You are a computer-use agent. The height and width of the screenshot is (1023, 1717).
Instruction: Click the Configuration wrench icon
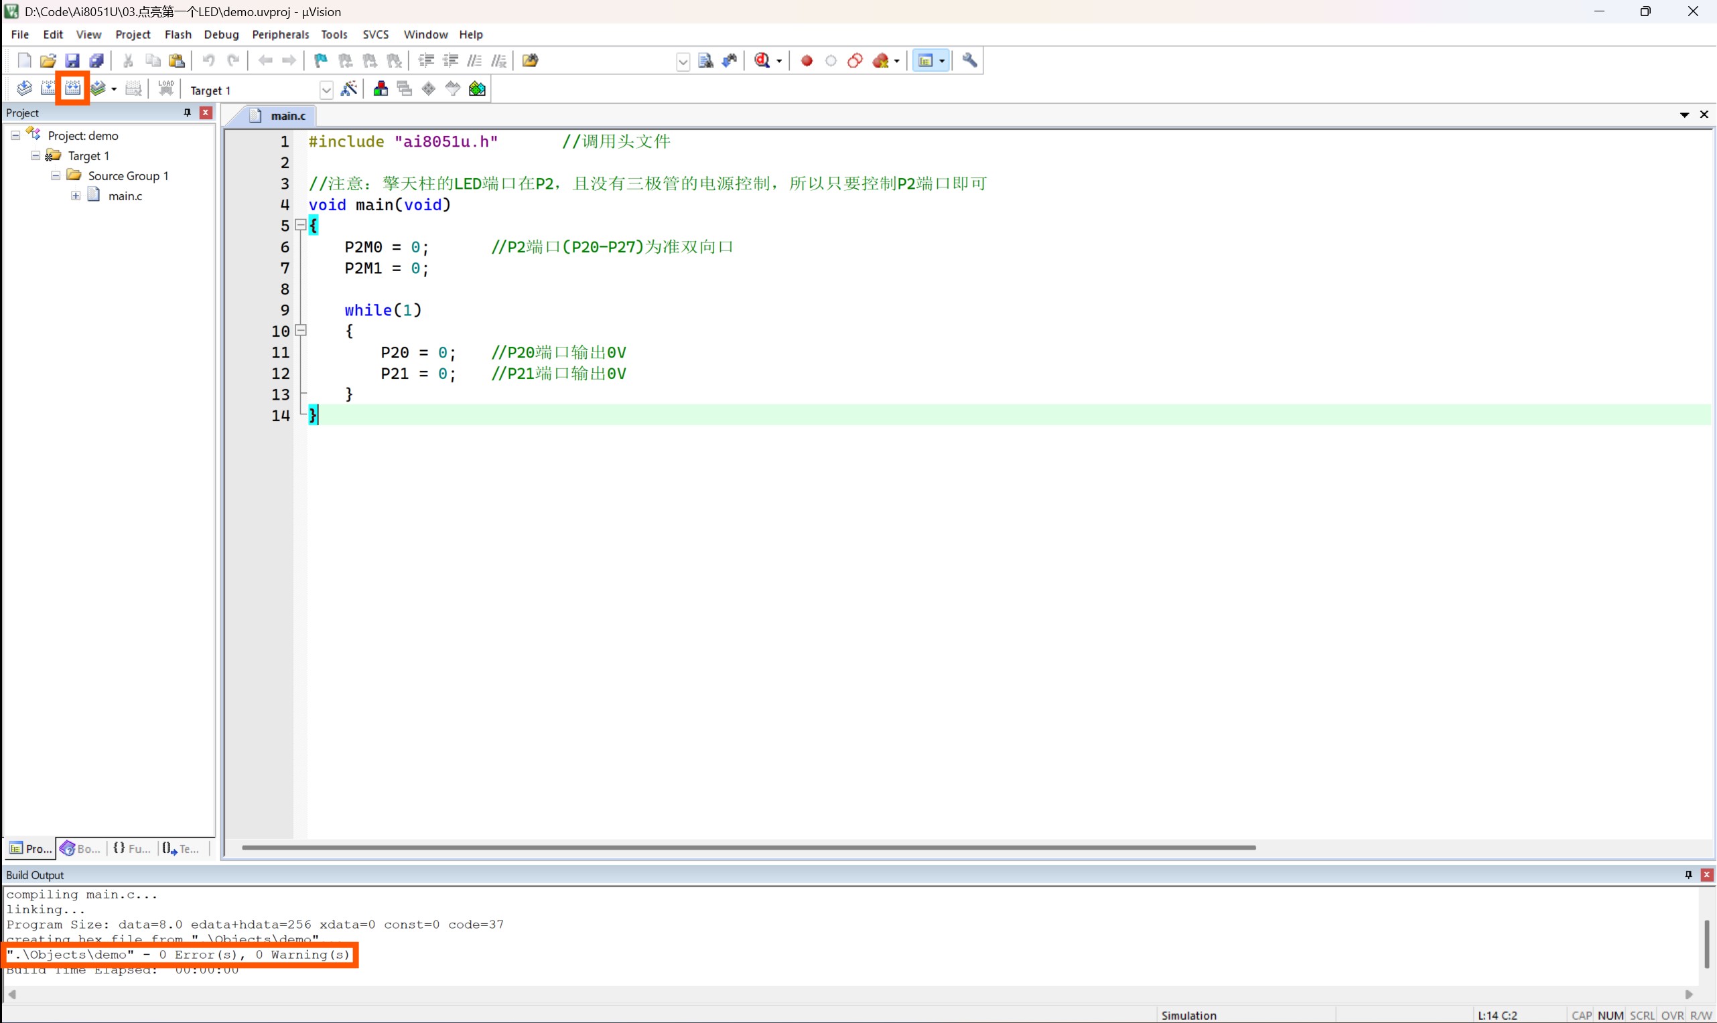pyautogui.click(x=969, y=61)
